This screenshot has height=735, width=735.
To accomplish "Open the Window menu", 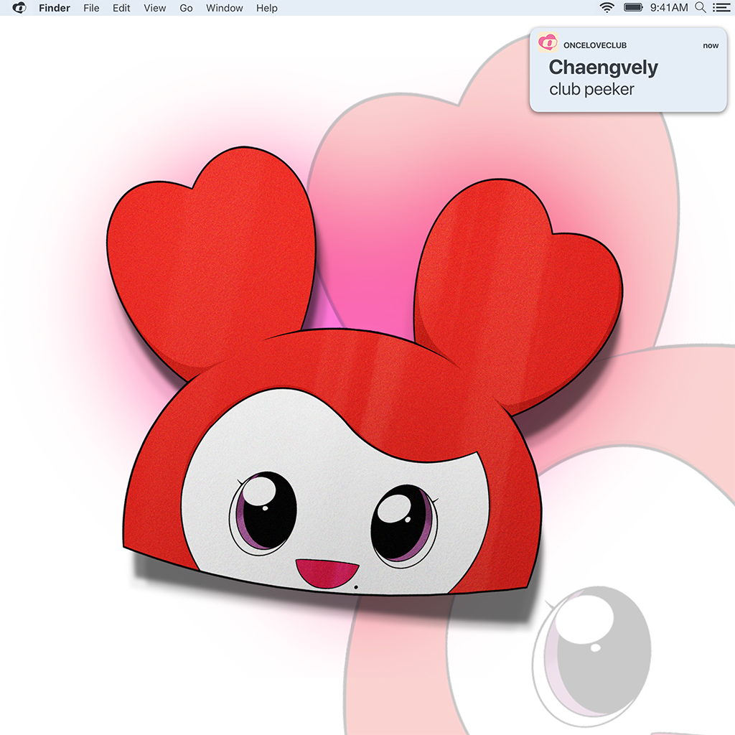I will tap(223, 8).
